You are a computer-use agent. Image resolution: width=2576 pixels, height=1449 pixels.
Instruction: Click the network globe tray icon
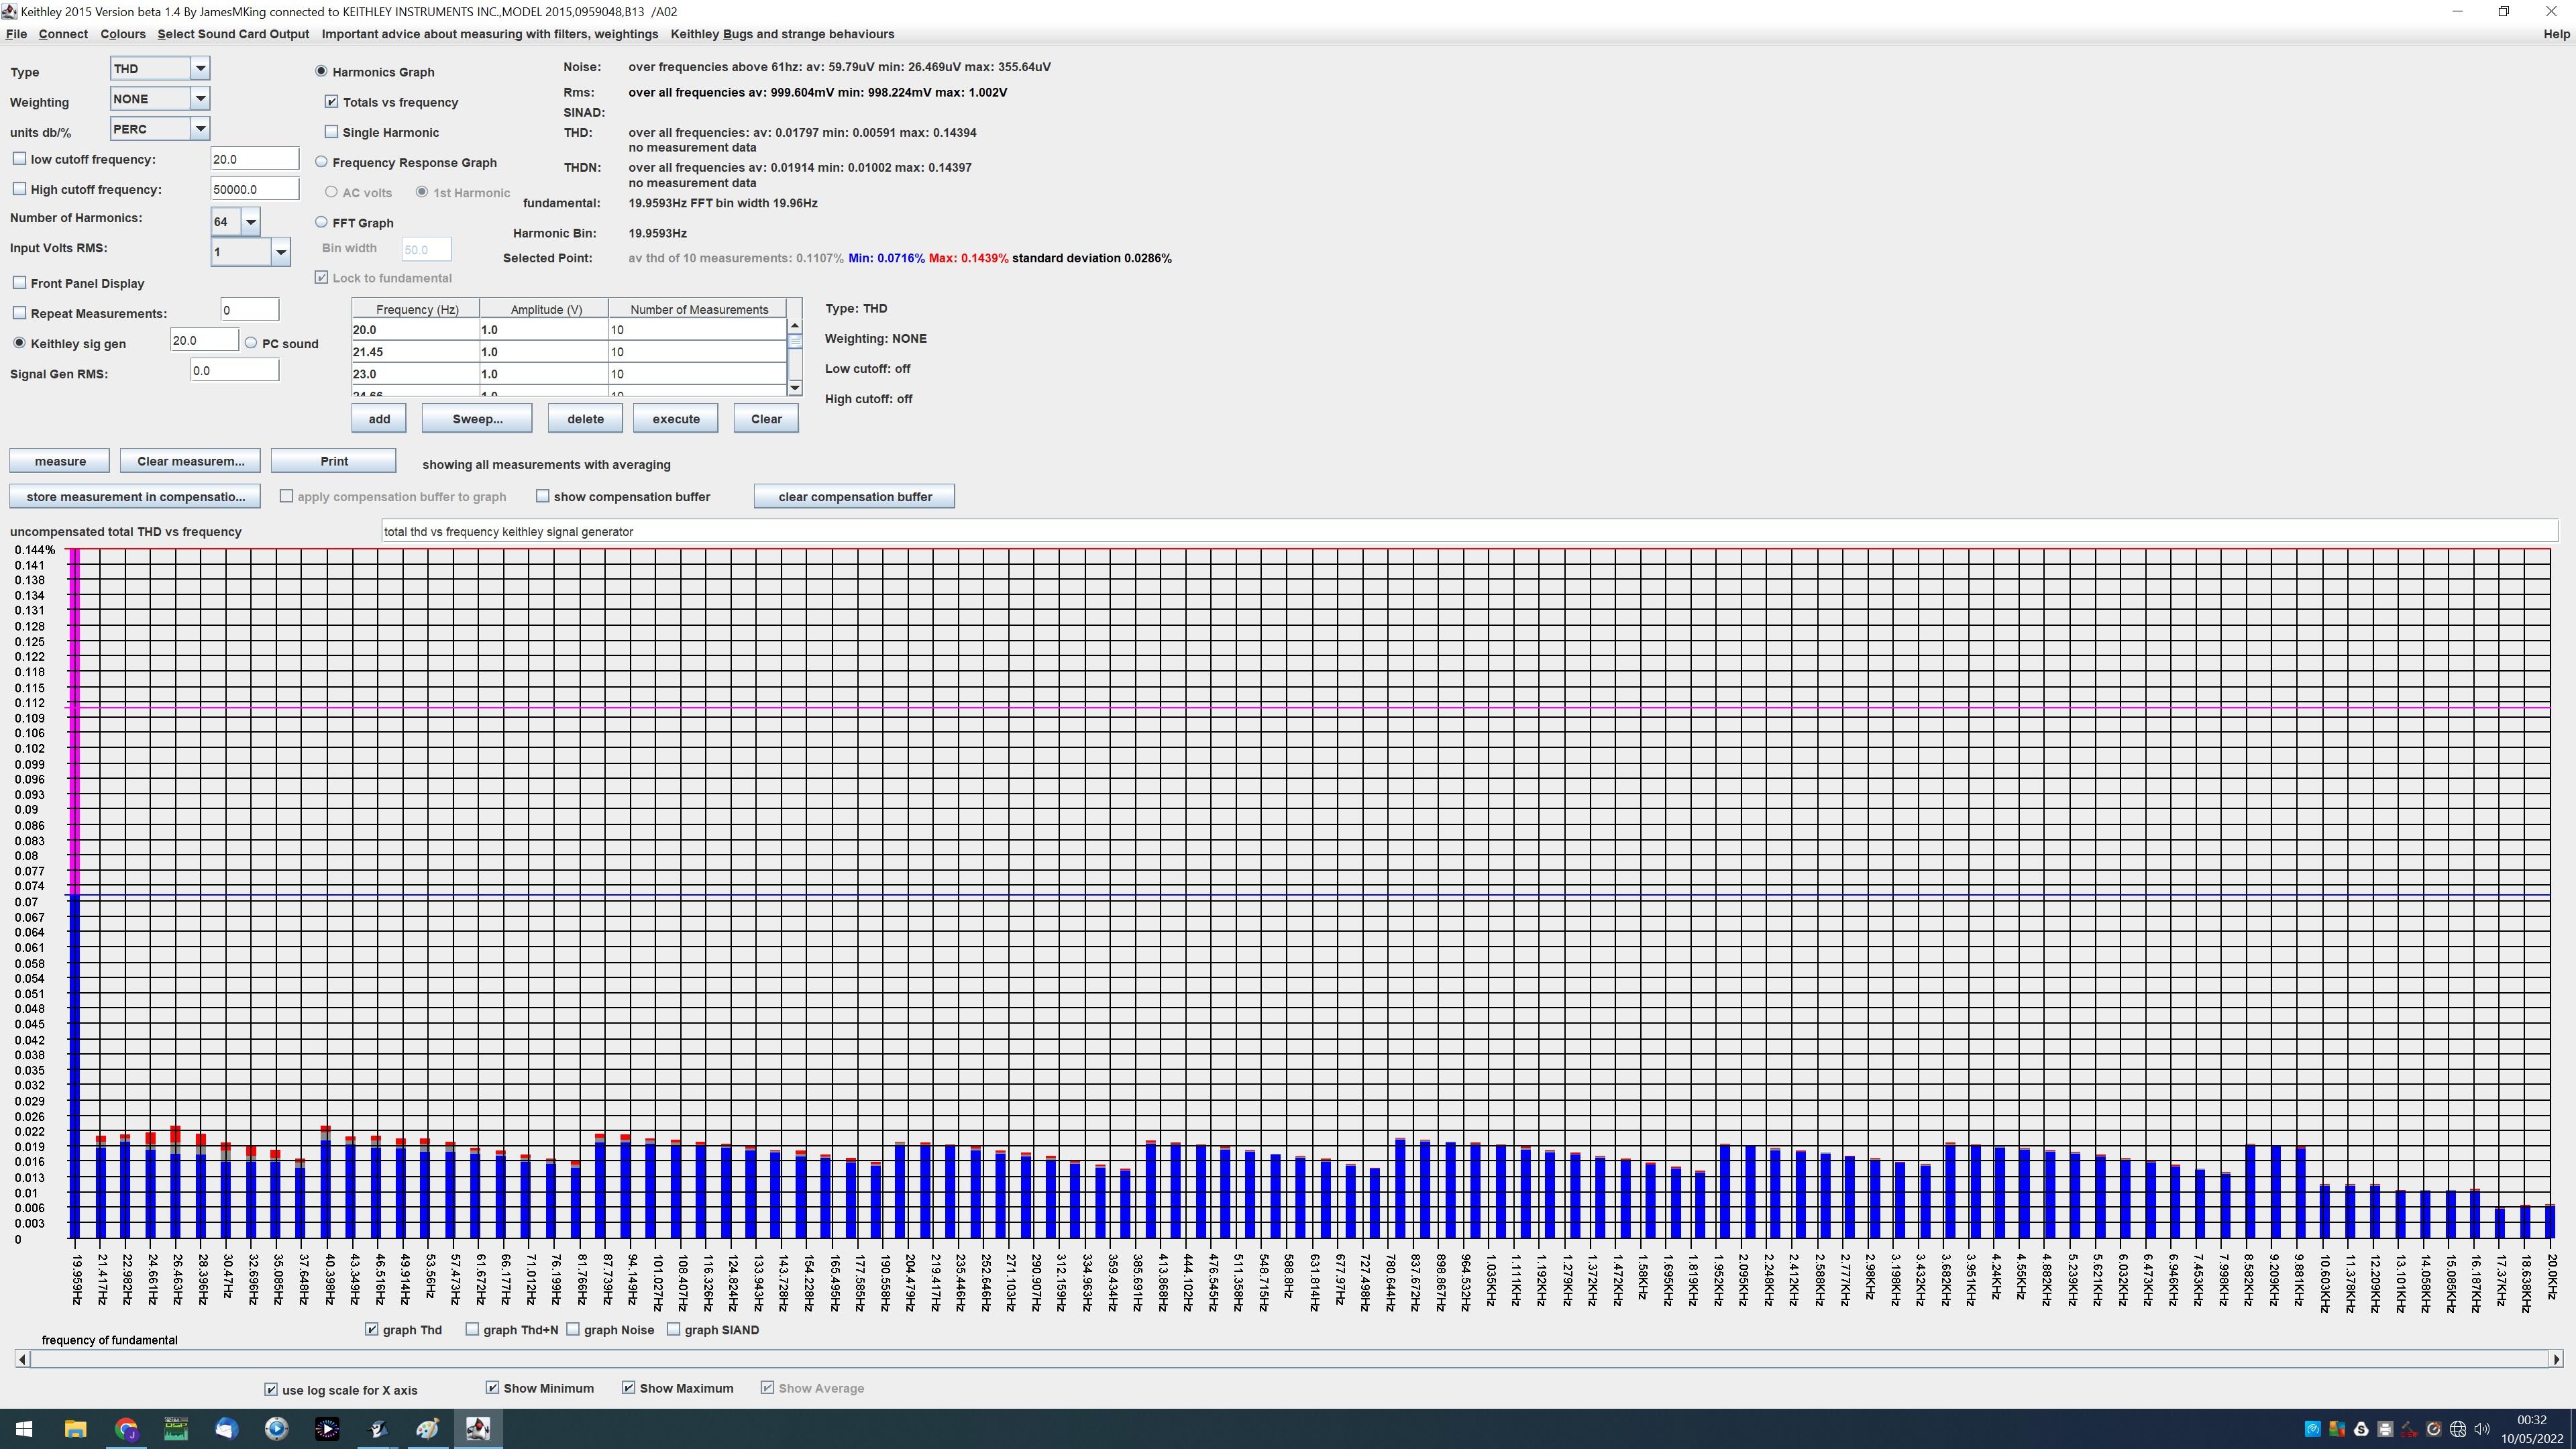coord(2457,1429)
